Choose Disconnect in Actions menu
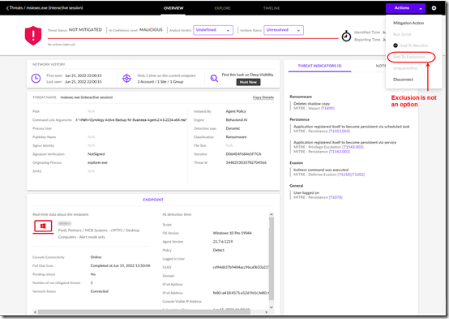This screenshot has width=449, height=319. (x=403, y=80)
